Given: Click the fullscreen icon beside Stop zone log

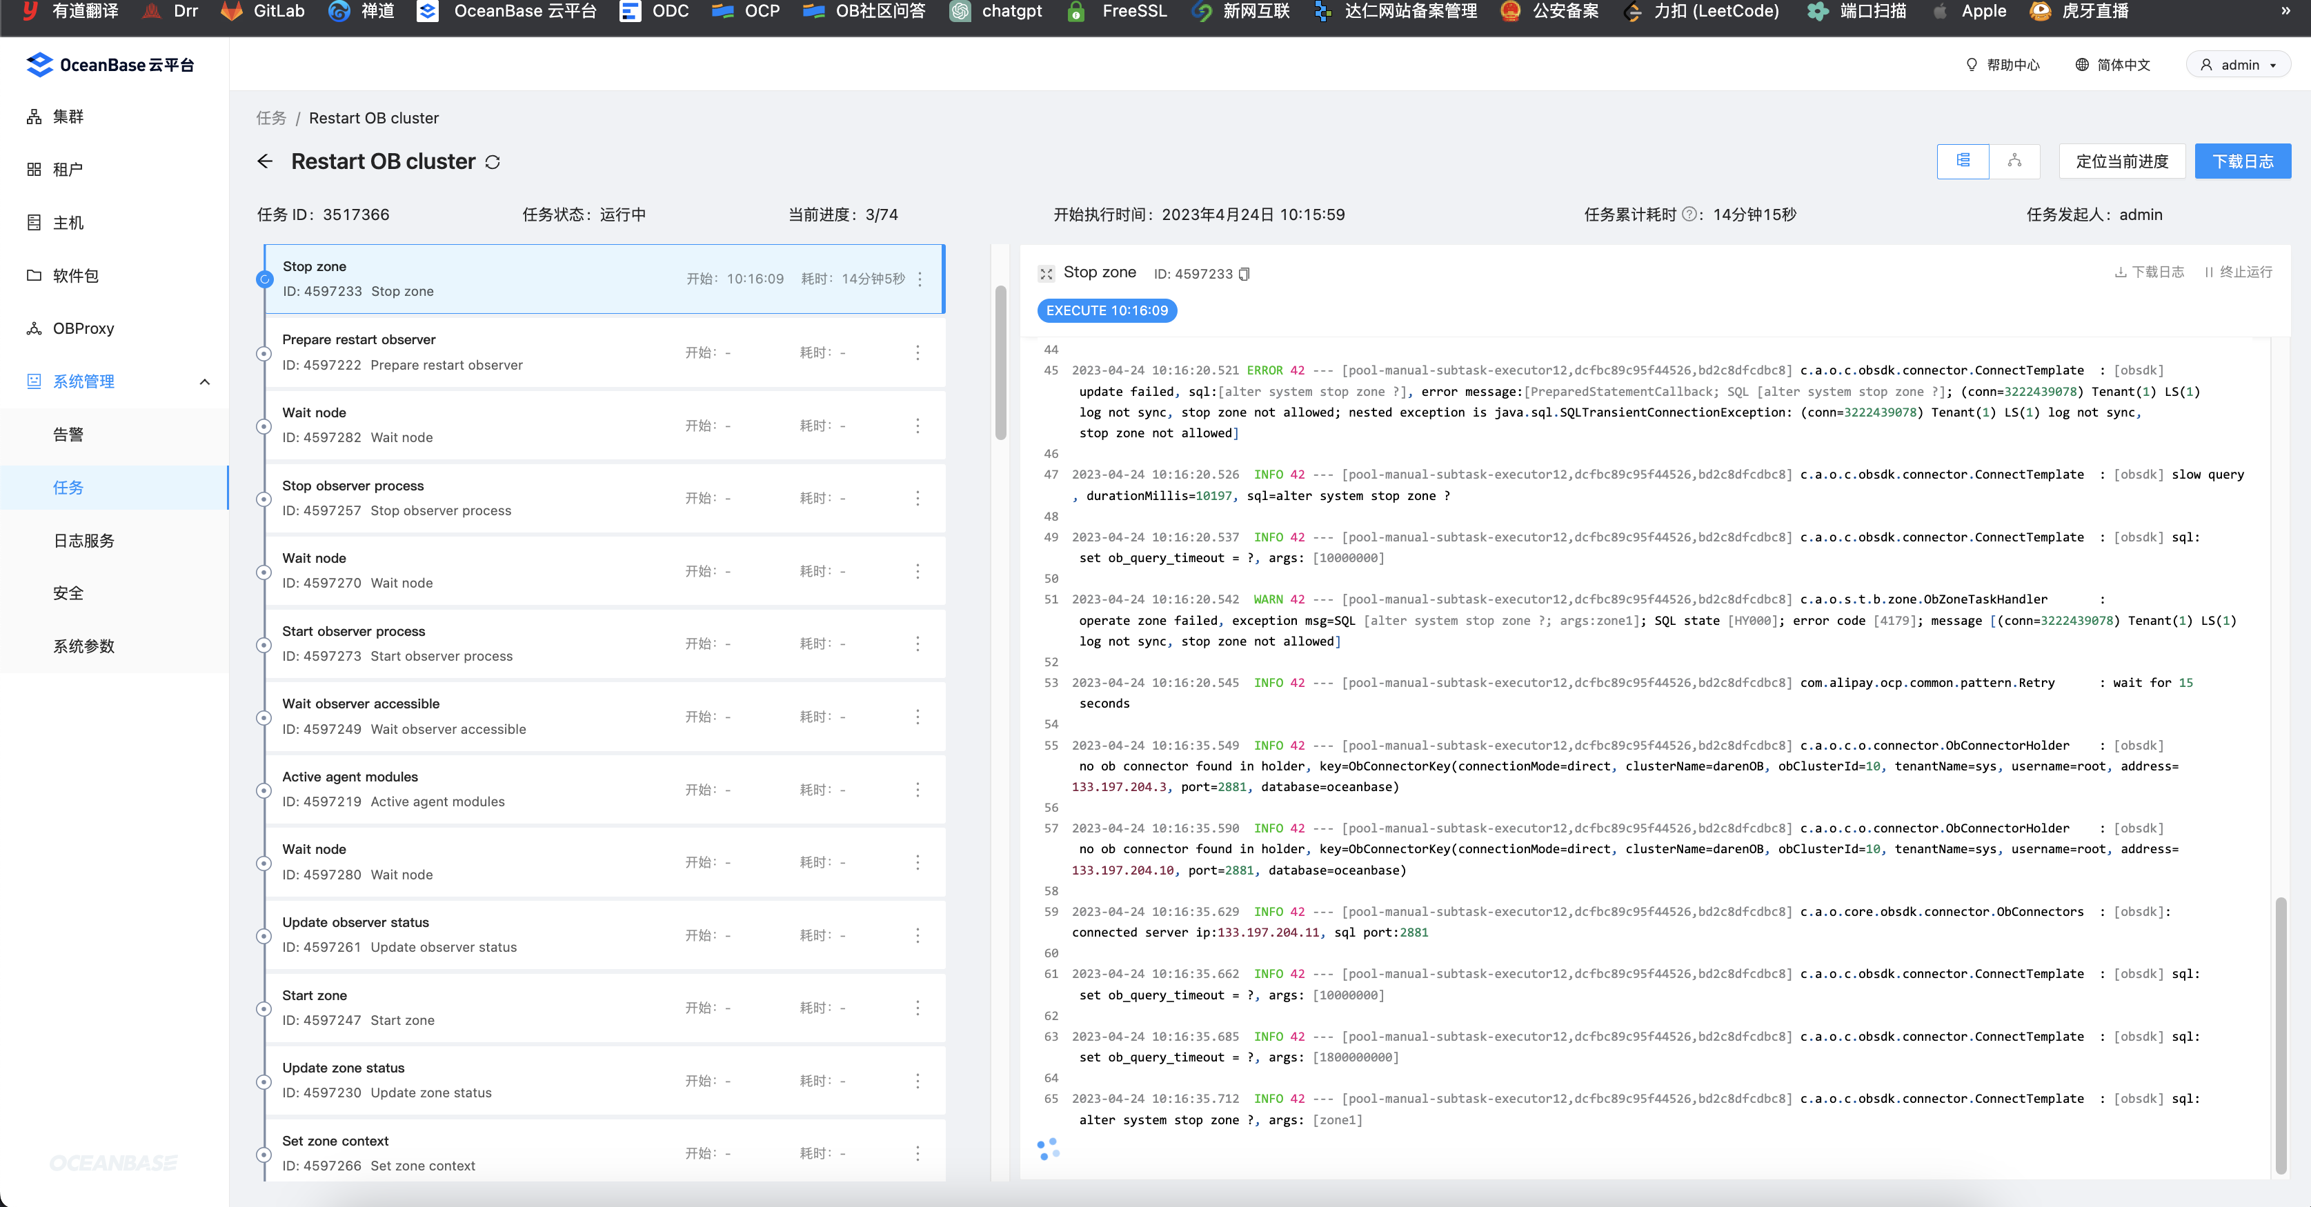Looking at the screenshot, I should pyautogui.click(x=1046, y=274).
